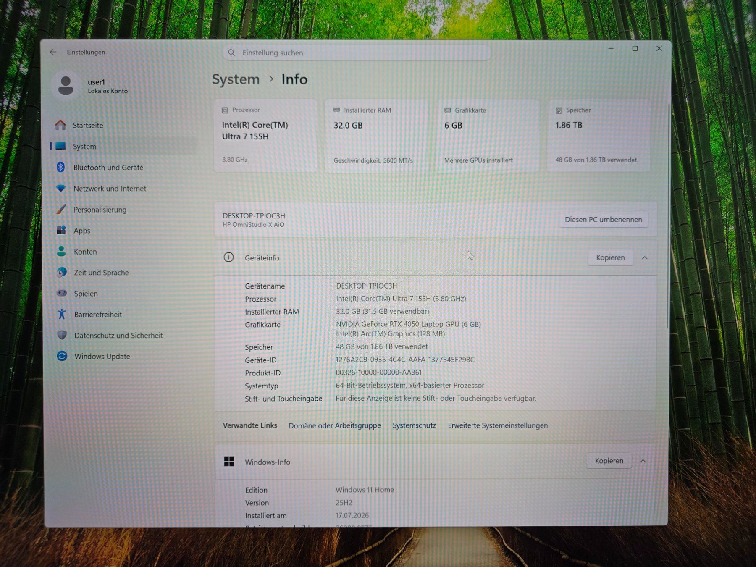Image resolution: width=756 pixels, height=567 pixels.
Task: Click the Bluetooth icon in sidebar
Action: [x=60, y=167]
